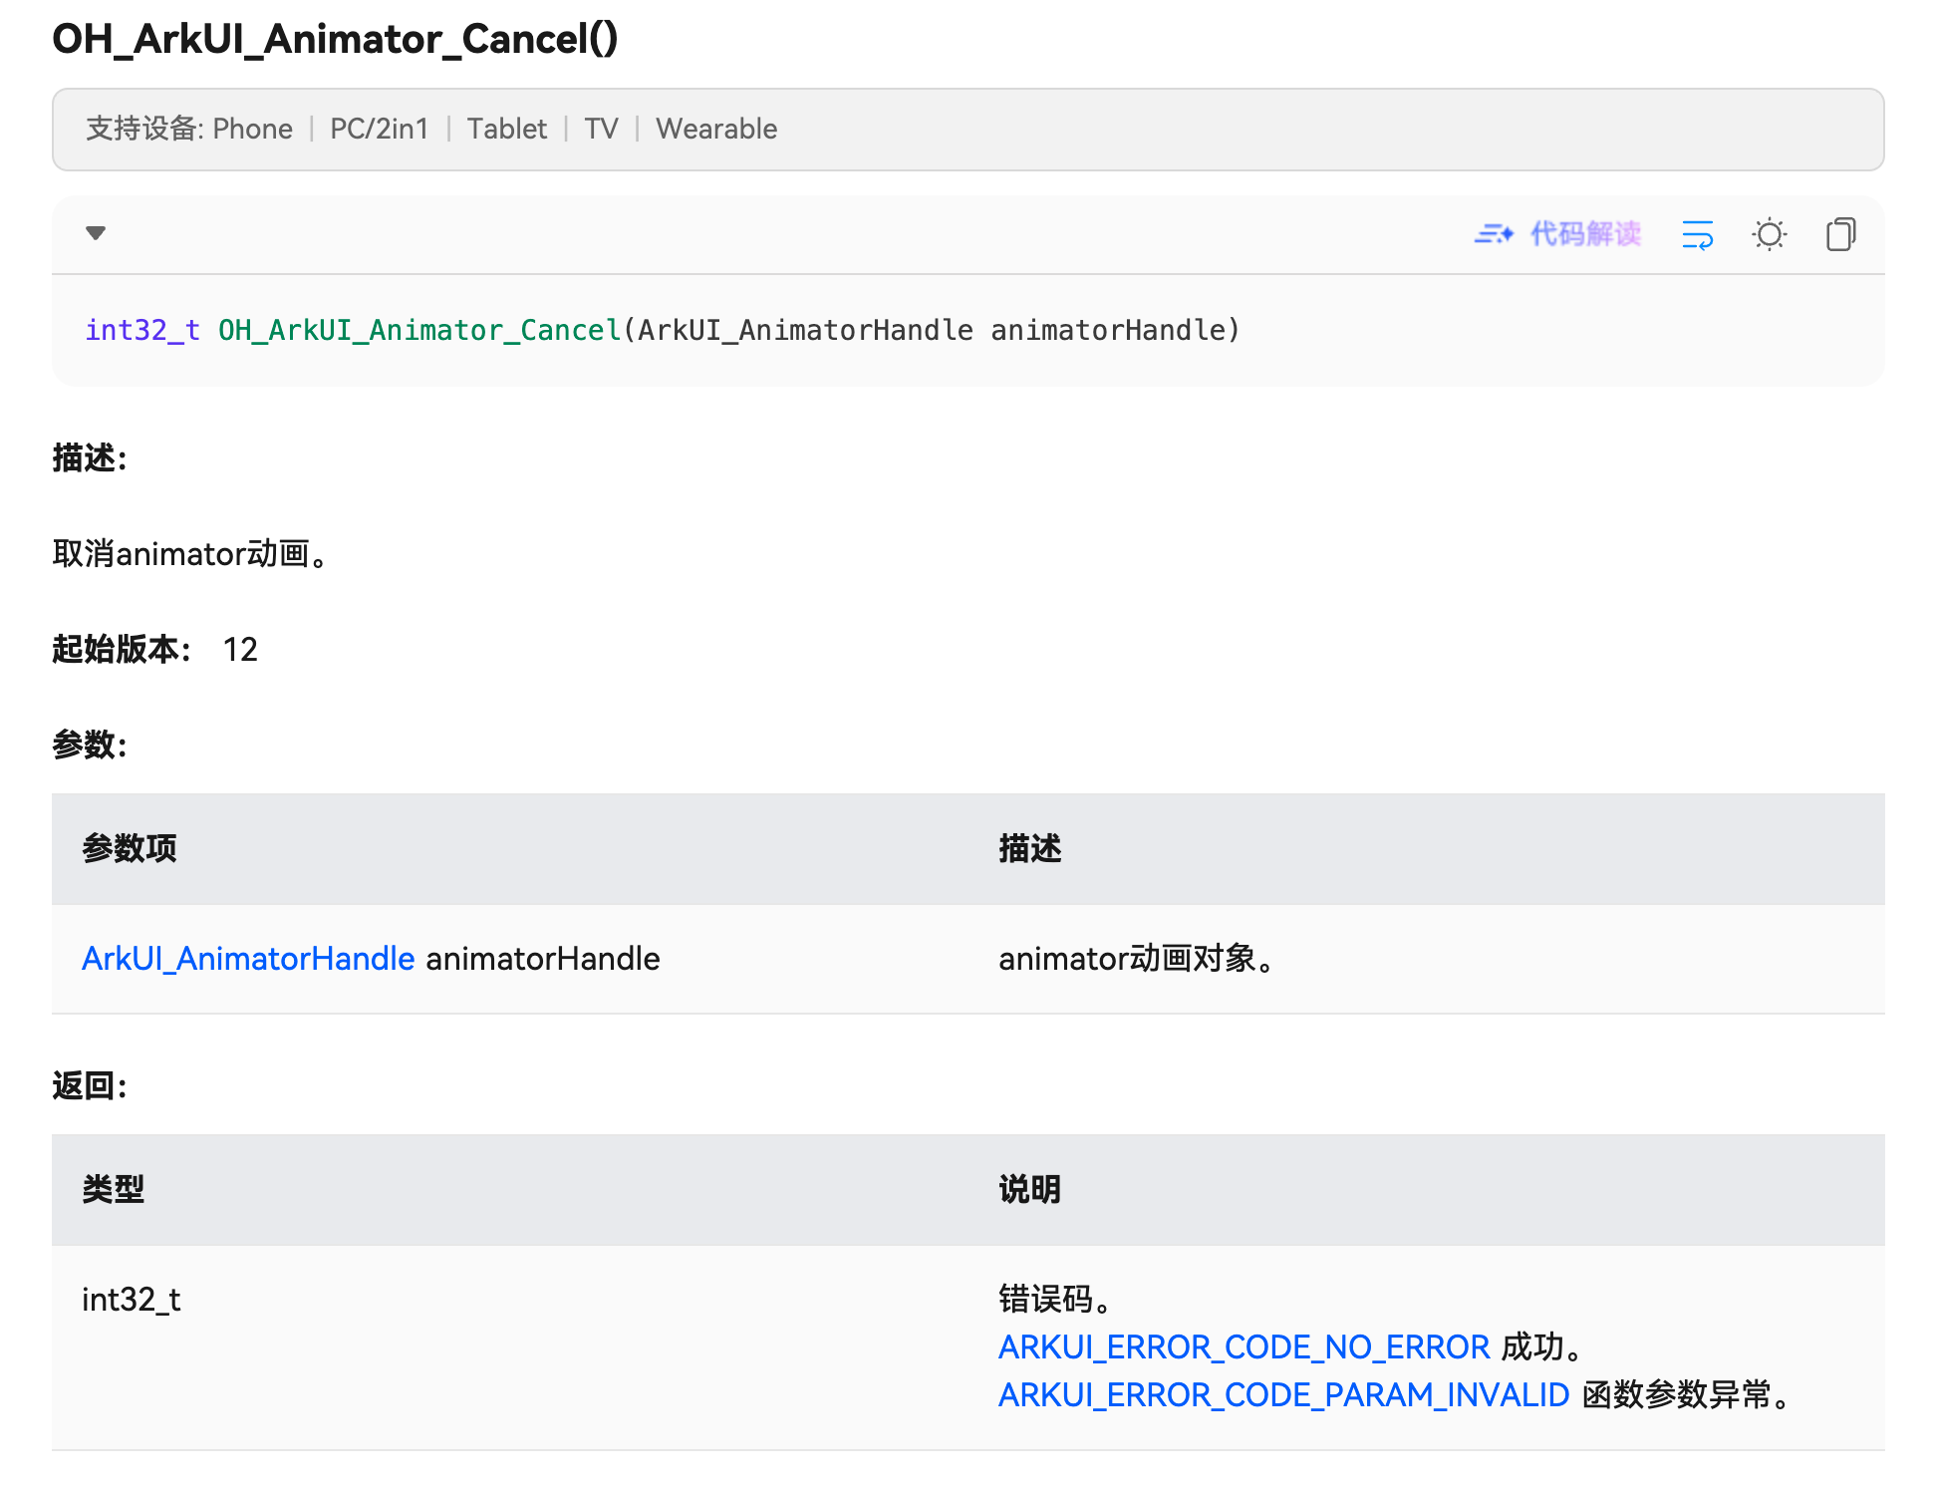The width and height of the screenshot is (1933, 1491).
Task: Click the Tablet device label
Action: pos(506,130)
